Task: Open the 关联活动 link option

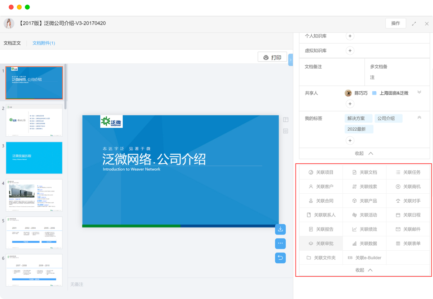Action: [x=364, y=215]
